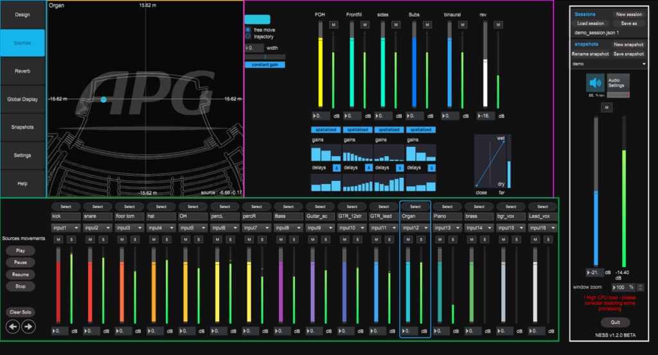Mute the kick channel
This screenshot has height=355, width=658.
coord(58,239)
